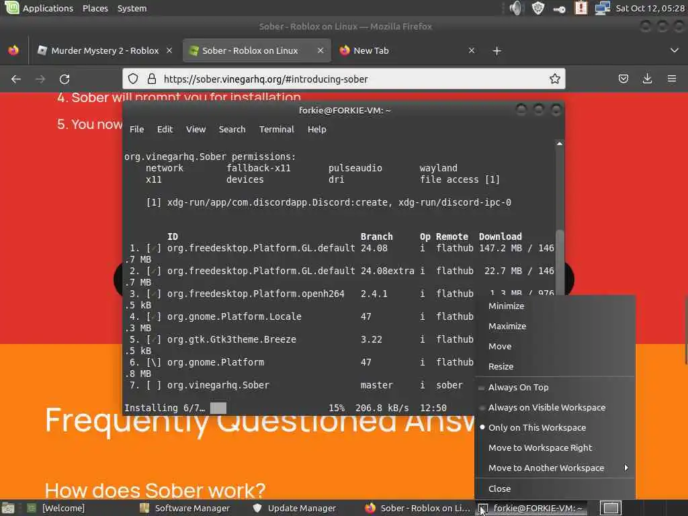Open the Pocket save icon

[x=623, y=79]
